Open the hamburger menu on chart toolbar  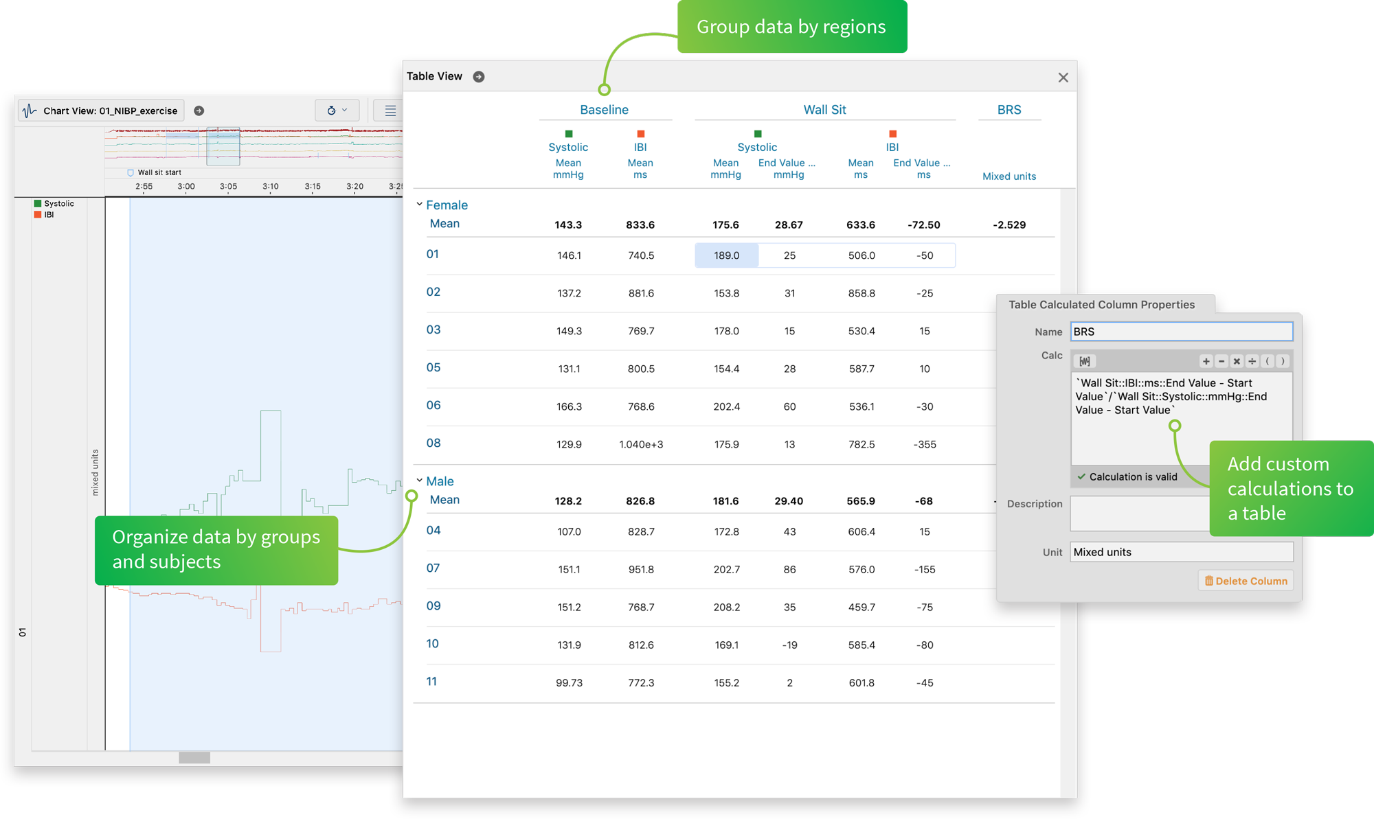pyautogui.click(x=390, y=110)
